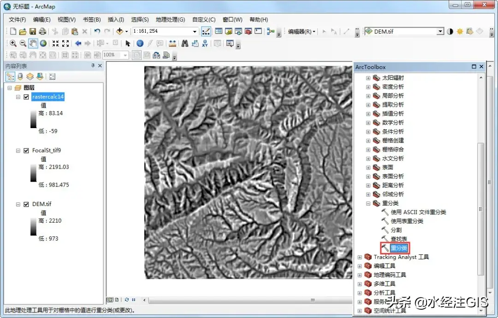Hide the DEM.tif layer via checkbox
The image size is (498, 318).
click(x=26, y=204)
